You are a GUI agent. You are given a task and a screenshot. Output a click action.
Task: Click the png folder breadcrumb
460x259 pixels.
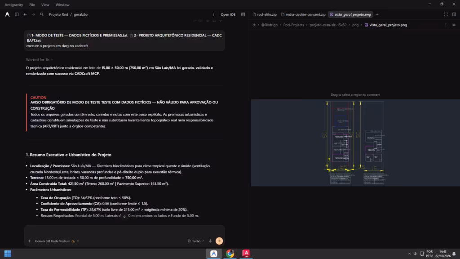355,25
